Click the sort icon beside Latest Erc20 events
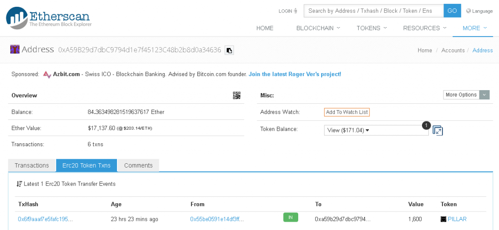499x230 pixels. 19,184
